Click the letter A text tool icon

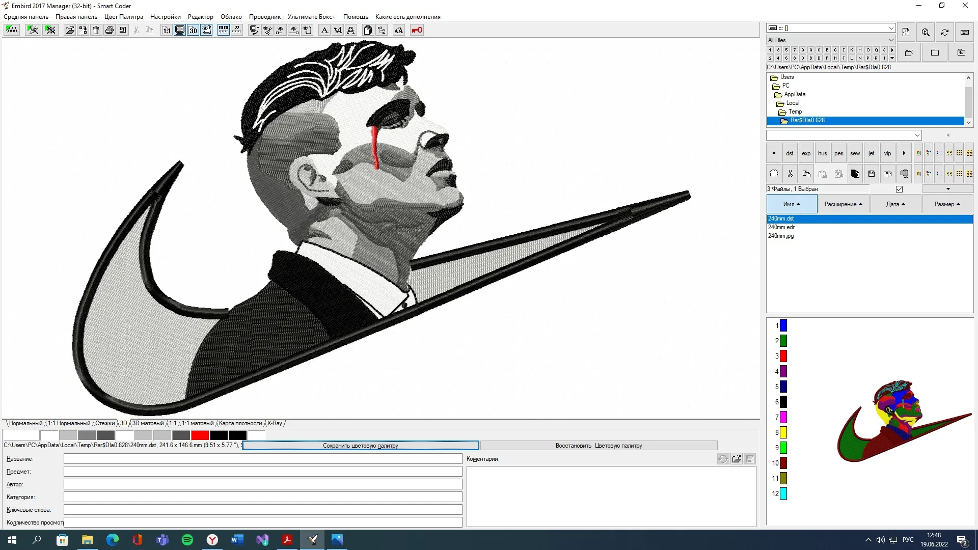pos(324,30)
